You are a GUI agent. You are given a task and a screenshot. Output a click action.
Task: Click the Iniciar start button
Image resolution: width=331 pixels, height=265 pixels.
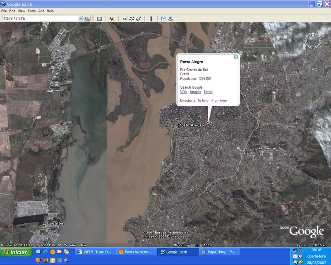(x=17, y=252)
